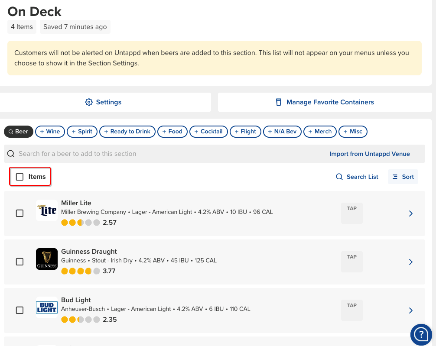The image size is (436, 346).
Task: Open the Sort dropdown
Action: (403, 177)
